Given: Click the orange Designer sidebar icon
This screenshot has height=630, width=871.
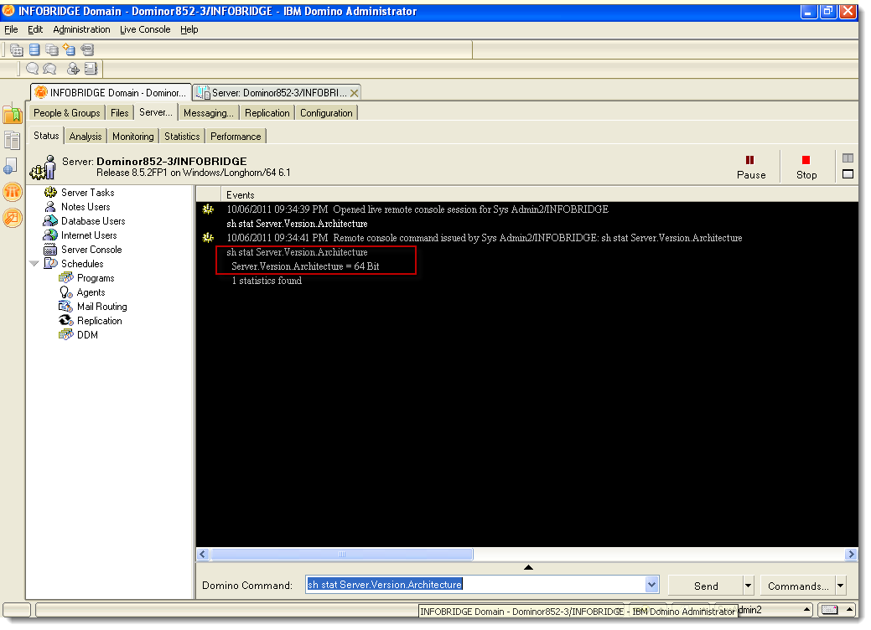Looking at the screenshot, I should coord(13,218).
